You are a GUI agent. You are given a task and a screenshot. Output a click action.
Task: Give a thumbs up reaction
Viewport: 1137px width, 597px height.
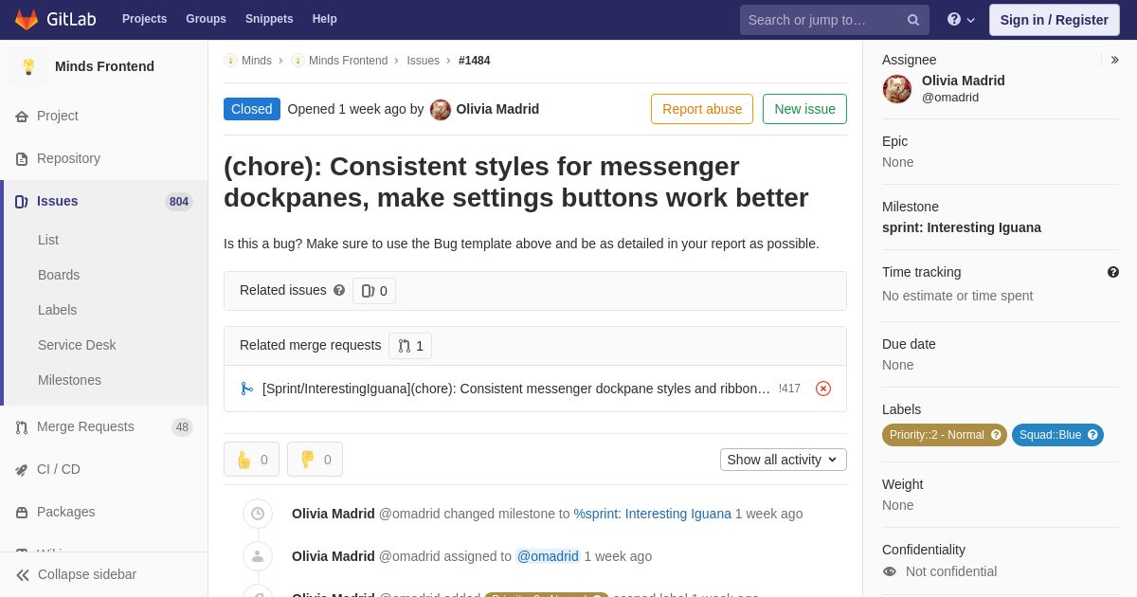[251, 460]
